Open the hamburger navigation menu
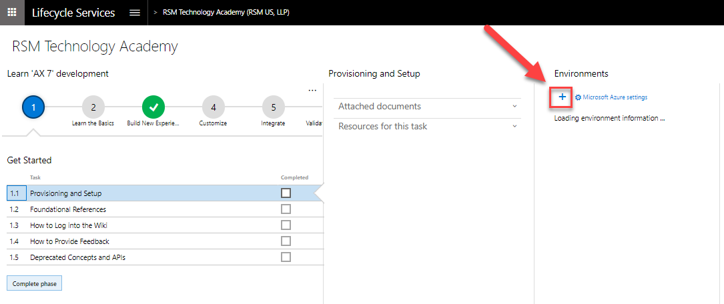 (x=135, y=13)
